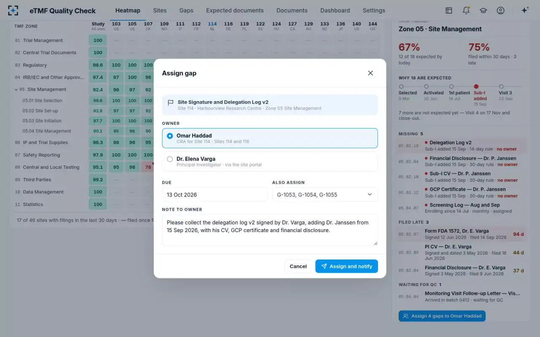540x337 pixels.
Task: Click Assign 4 gaps to Omar Haddad
Action: pyautogui.click(x=442, y=316)
